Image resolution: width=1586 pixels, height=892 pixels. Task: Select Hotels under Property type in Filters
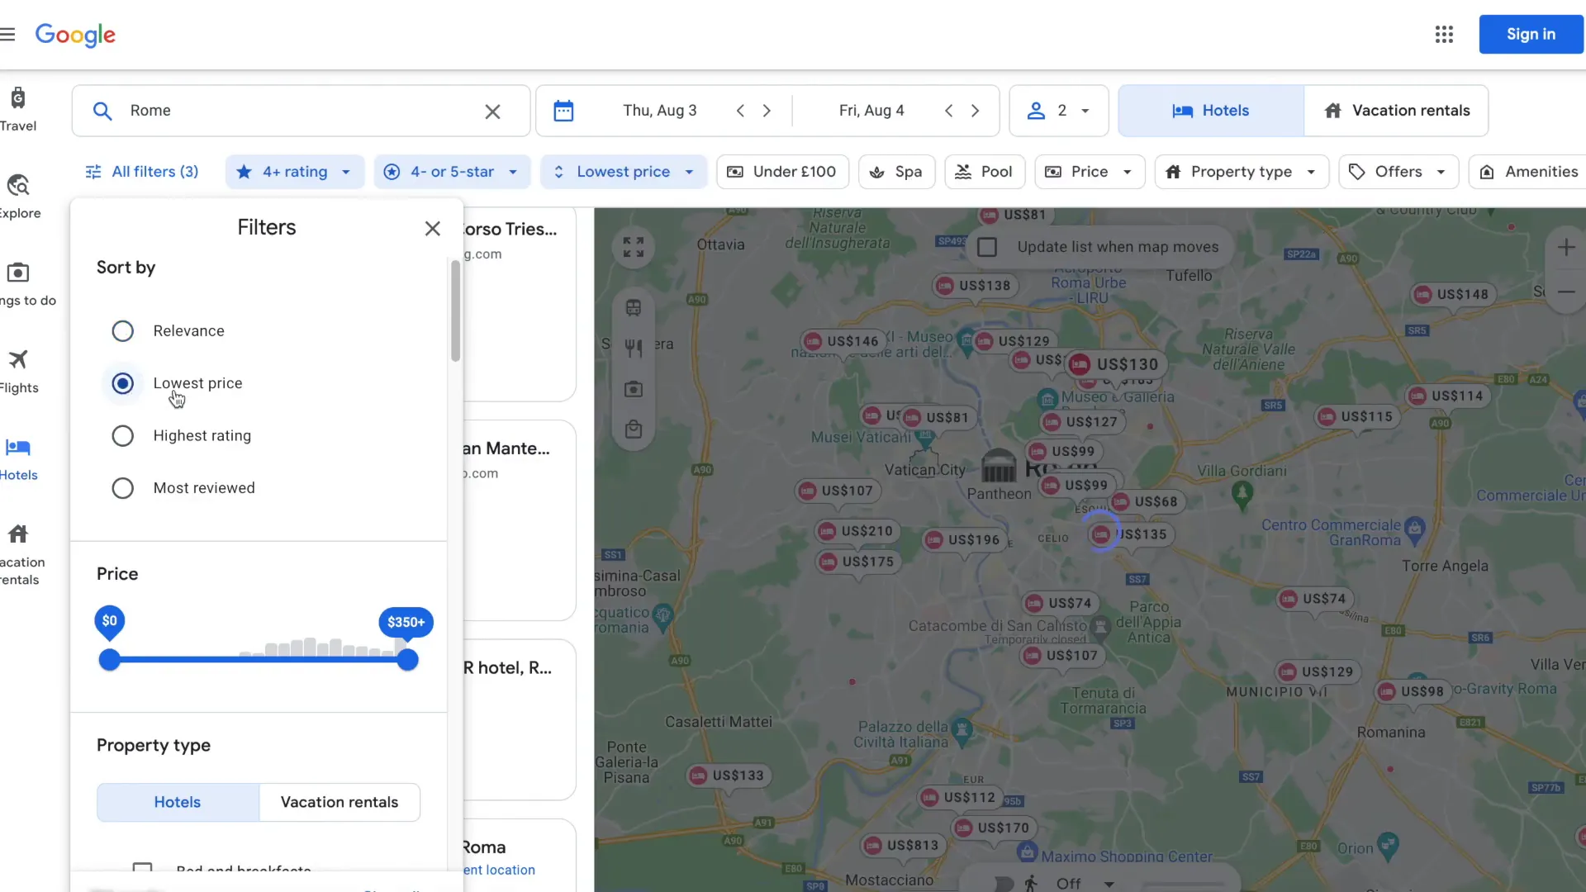point(178,803)
